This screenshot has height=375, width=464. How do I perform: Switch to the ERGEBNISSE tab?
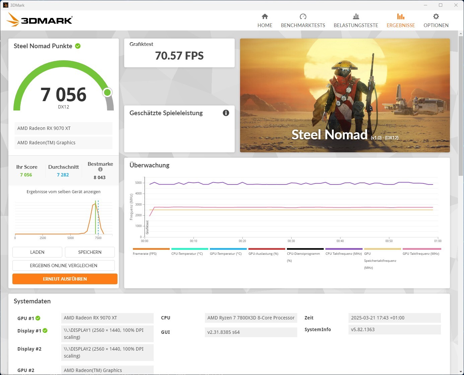click(401, 20)
